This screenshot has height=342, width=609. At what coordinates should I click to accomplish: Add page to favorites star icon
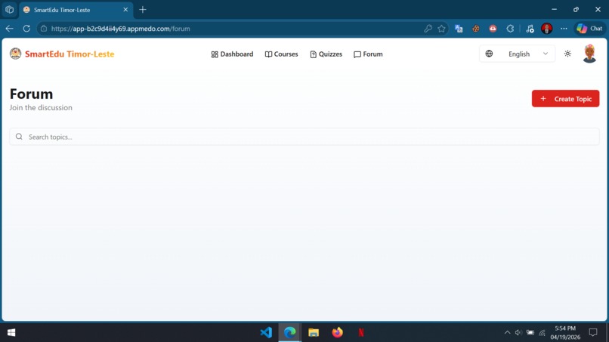[x=441, y=29]
